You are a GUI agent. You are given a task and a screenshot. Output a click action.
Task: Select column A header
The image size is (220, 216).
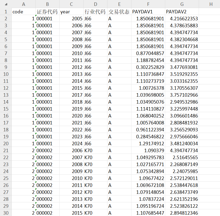coord(24,4)
